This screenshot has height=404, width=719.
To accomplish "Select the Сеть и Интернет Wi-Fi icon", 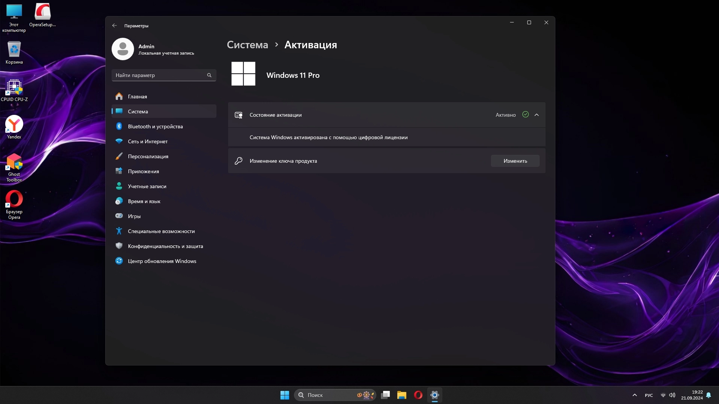I will (x=119, y=141).
